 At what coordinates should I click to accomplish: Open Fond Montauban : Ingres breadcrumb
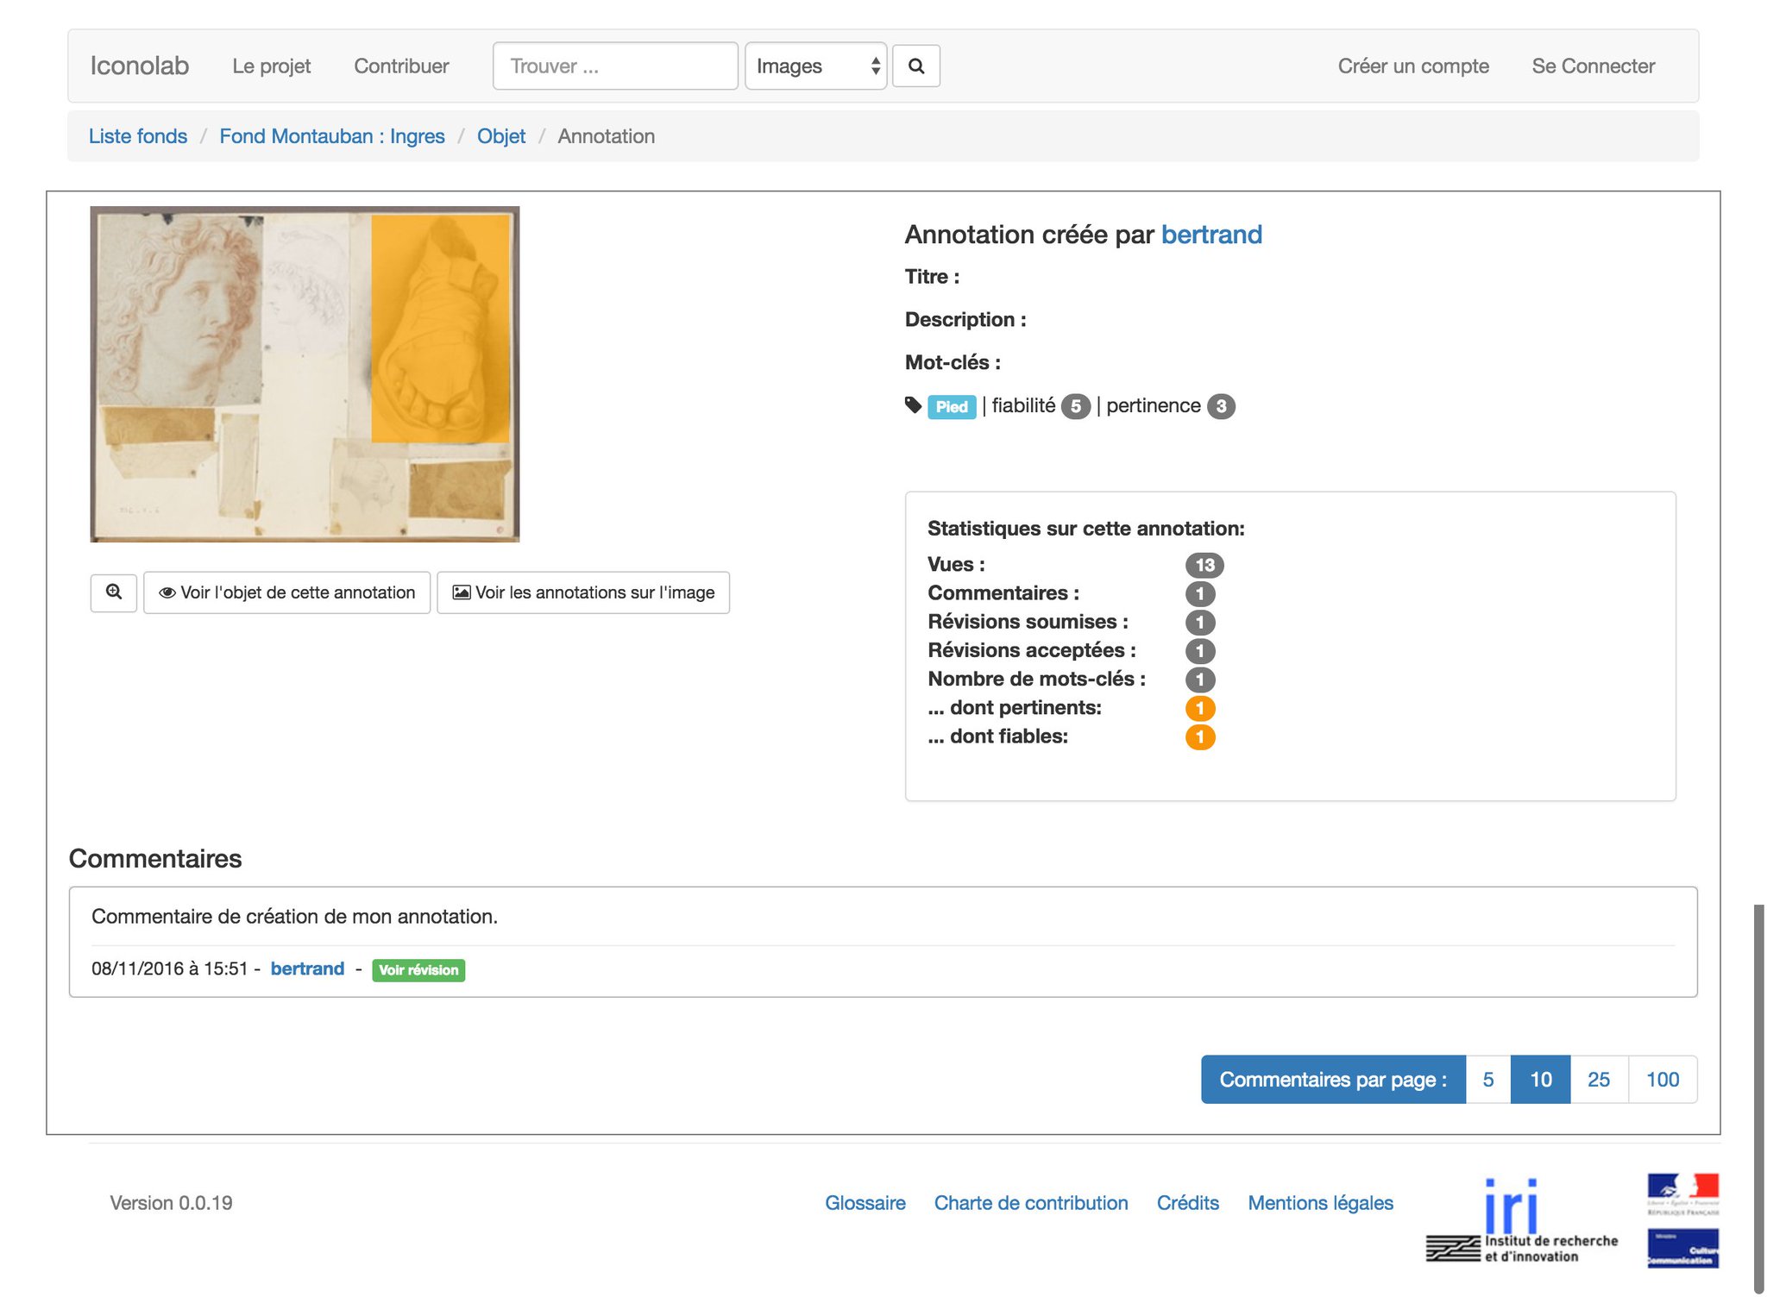pos(332,136)
